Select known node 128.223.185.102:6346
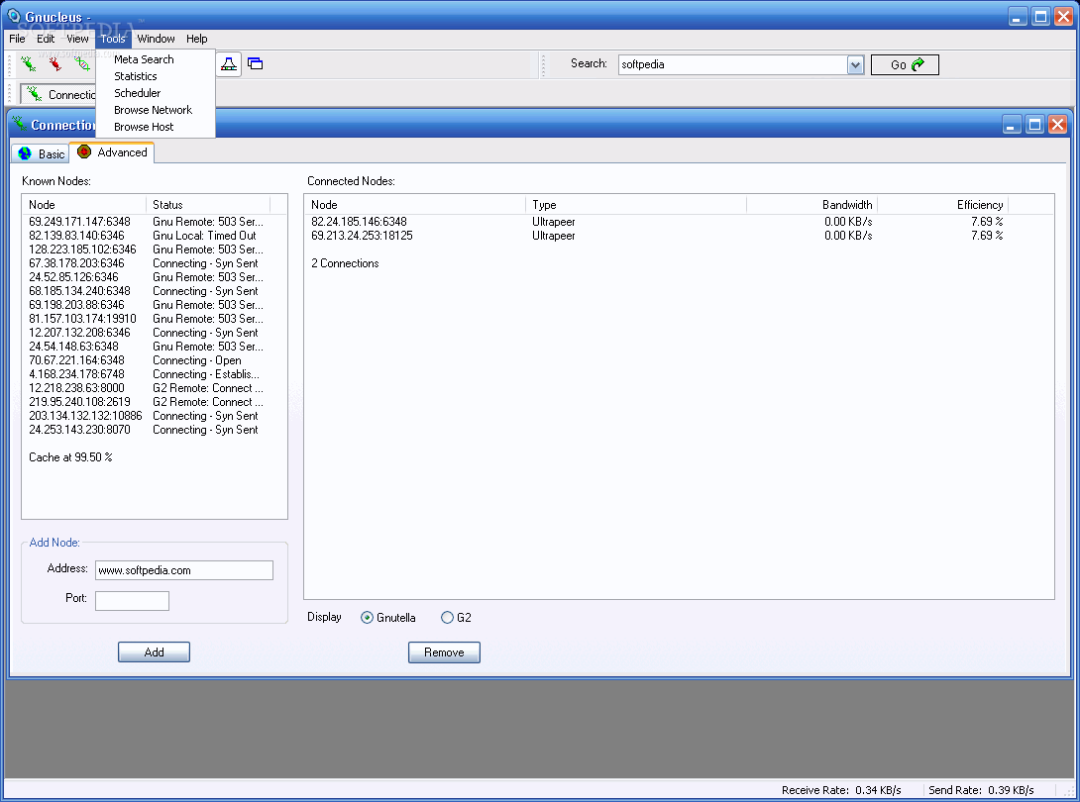This screenshot has width=1080, height=802. [x=82, y=250]
